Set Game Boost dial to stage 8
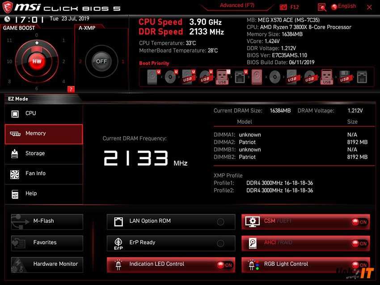Viewport: 380px width, 285px height. pyautogui.click(x=9, y=81)
